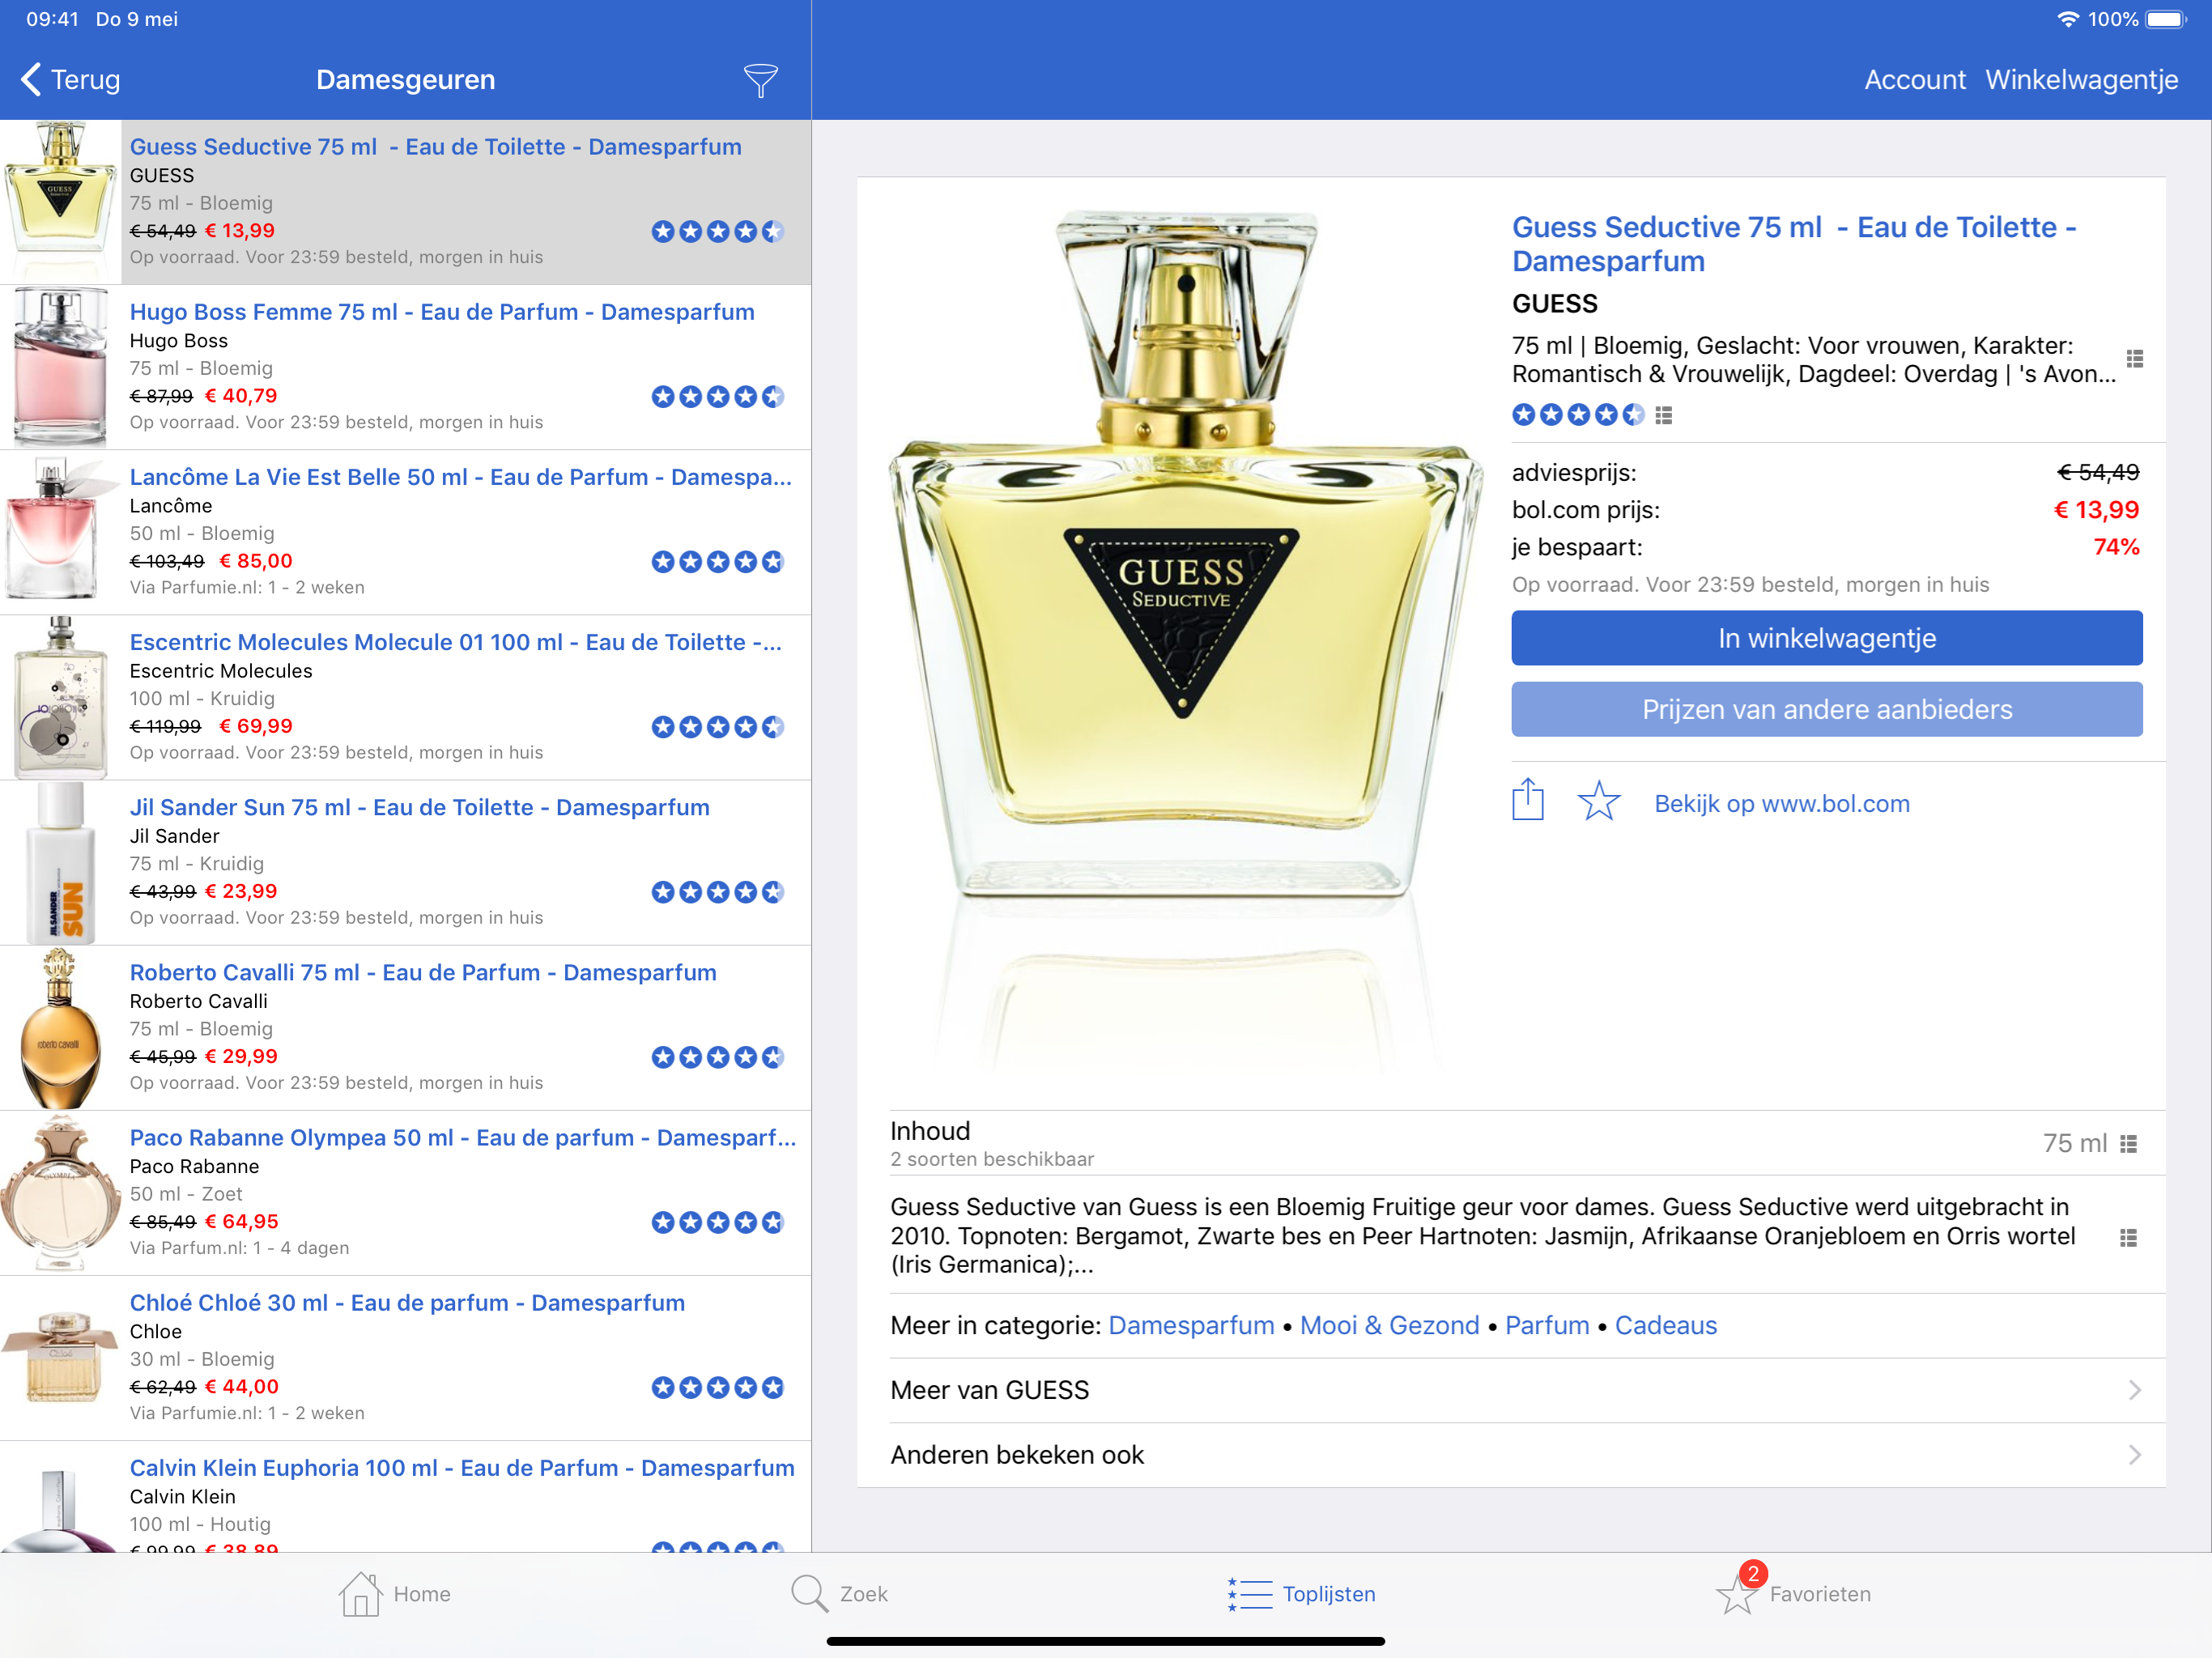
Task: Open the Guess Seductive detail title
Action: coord(1794,244)
